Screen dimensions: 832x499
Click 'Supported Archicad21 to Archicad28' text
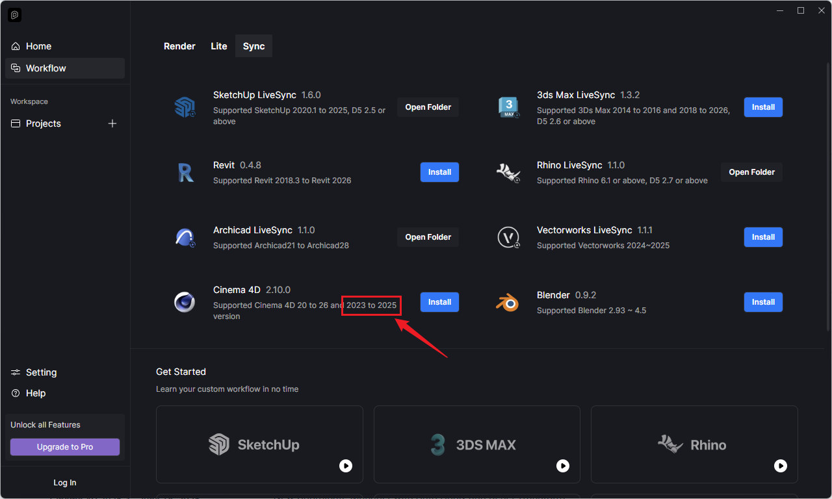pos(281,246)
